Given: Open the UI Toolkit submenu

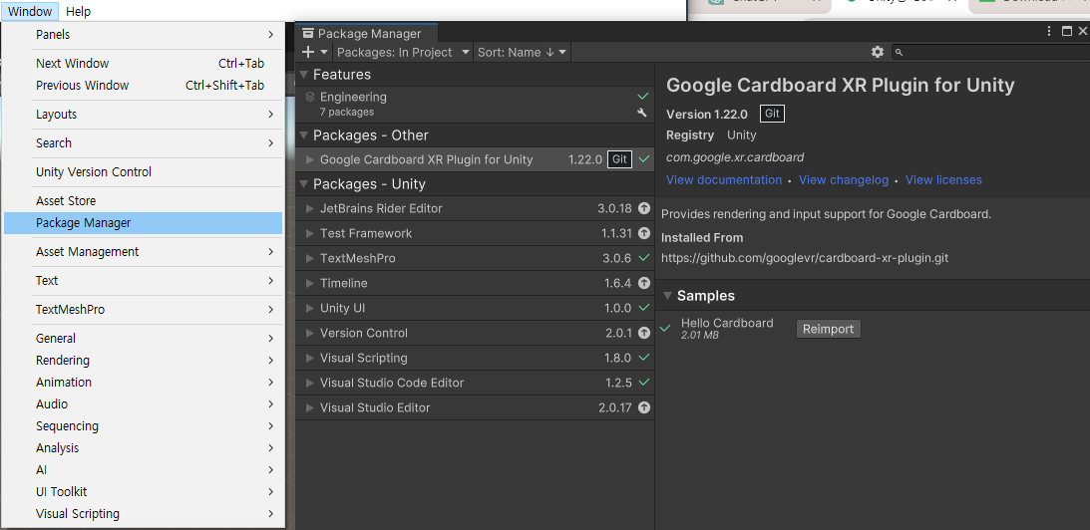Looking at the screenshot, I should point(144,491).
